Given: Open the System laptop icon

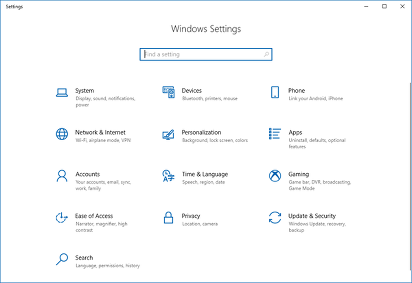Looking at the screenshot, I should coord(62,92).
